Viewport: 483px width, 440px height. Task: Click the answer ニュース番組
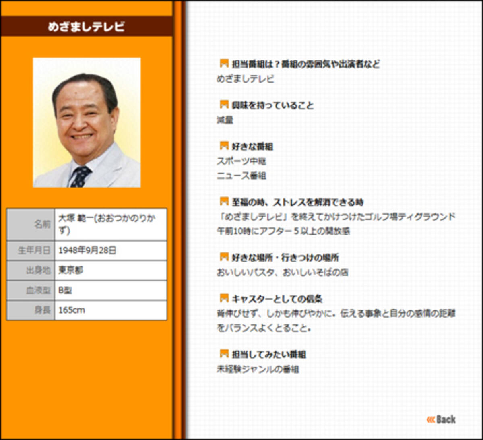point(242,176)
